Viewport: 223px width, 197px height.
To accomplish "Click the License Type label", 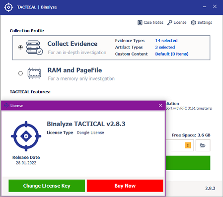I will tap(60, 132).
